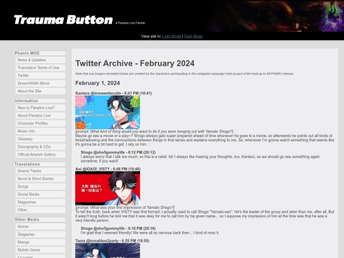The width and height of the screenshot is (344, 258).
Task: Open Translation Terms of Use
Action: point(40,68)
